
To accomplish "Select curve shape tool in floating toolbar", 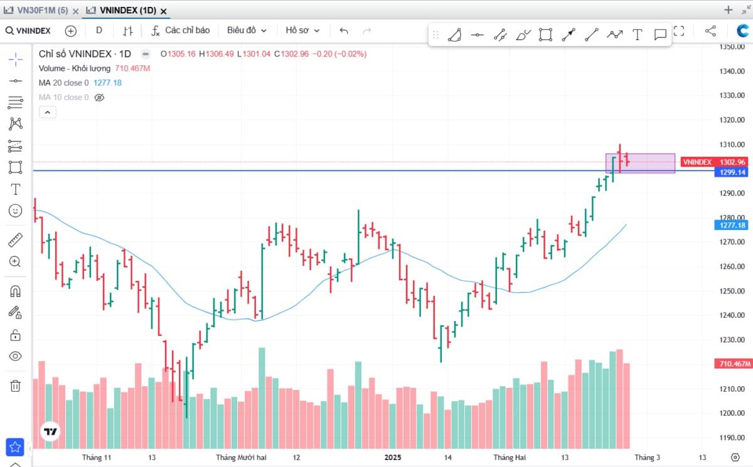I will tap(454, 34).
